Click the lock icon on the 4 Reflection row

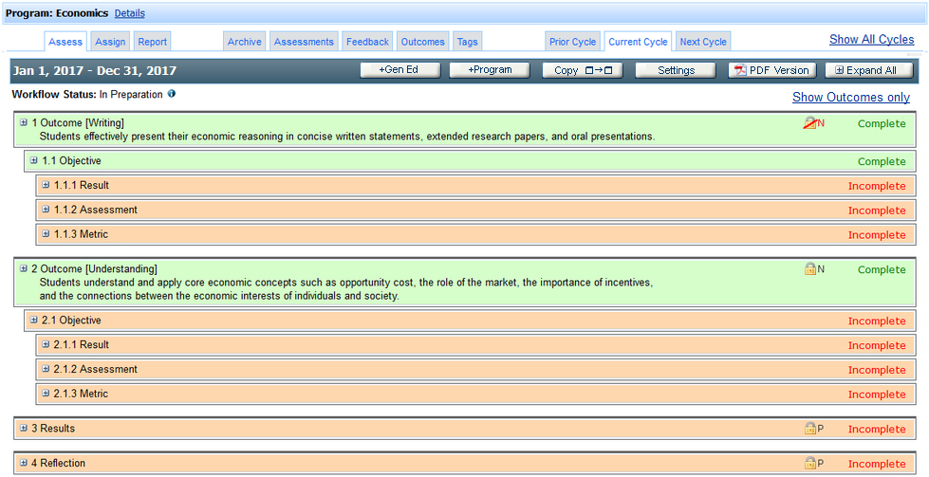809,464
